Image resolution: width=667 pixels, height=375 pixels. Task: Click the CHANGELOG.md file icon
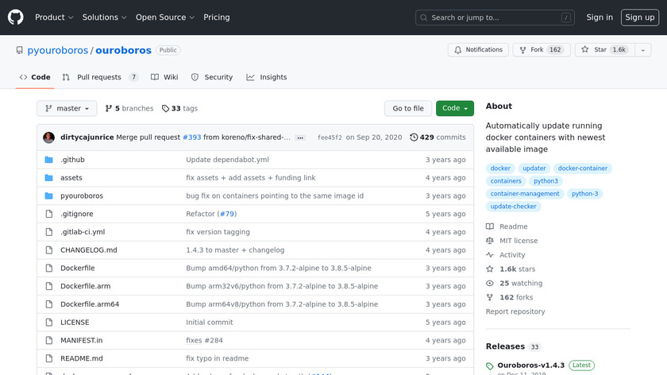[x=49, y=249]
